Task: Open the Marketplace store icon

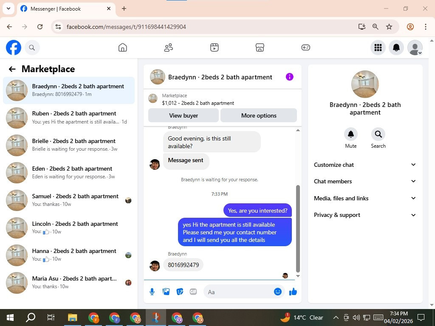Action: [260, 48]
